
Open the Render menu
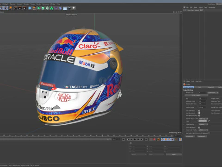(x=38, y=4)
